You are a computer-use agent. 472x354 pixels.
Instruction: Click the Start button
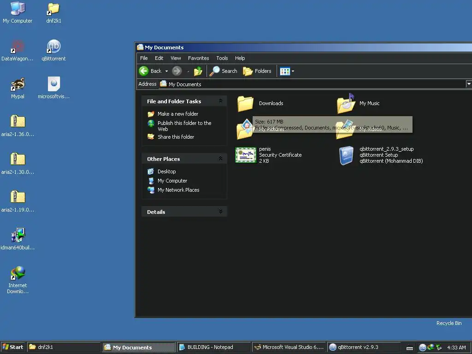(12, 347)
